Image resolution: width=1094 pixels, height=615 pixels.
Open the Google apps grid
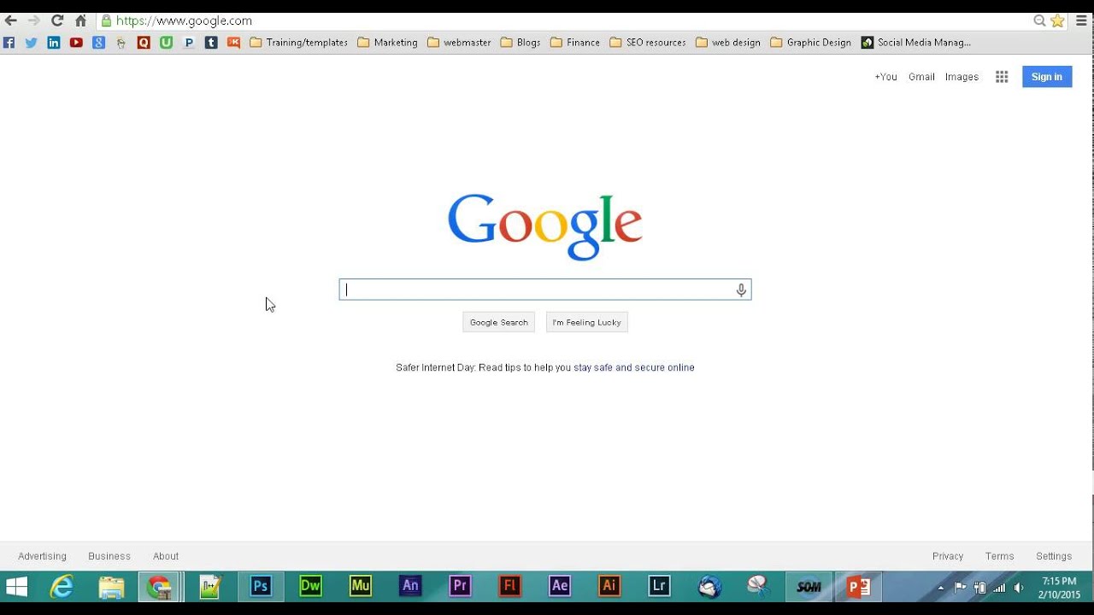pyautogui.click(x=1002, y=77)
